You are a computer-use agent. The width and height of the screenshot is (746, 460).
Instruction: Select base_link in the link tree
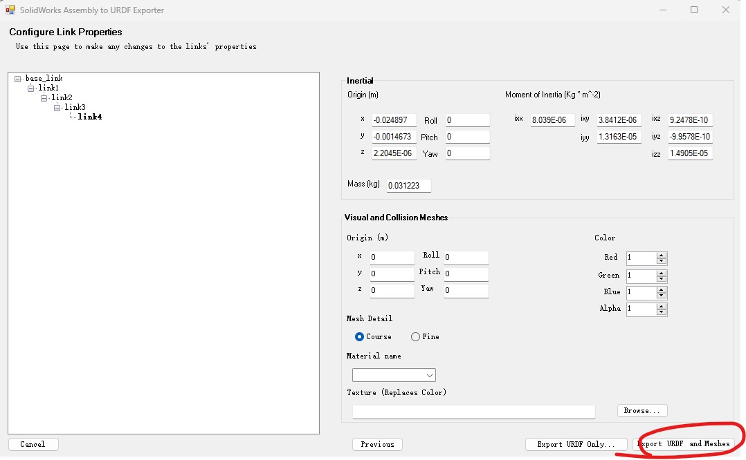coord(44,78)
